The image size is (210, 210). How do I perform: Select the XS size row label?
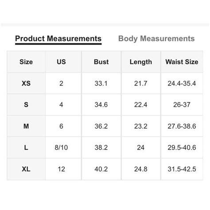click(26, 83)
